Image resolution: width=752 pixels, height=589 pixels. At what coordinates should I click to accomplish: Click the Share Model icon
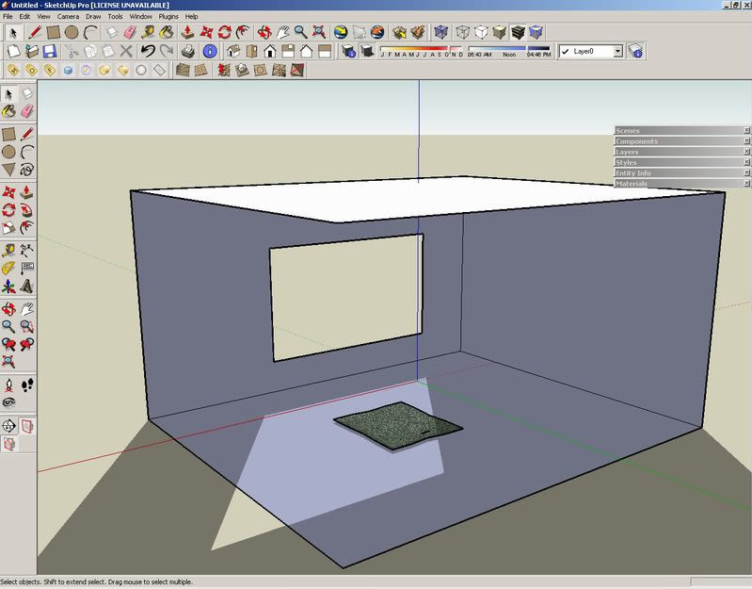(418, 32)
